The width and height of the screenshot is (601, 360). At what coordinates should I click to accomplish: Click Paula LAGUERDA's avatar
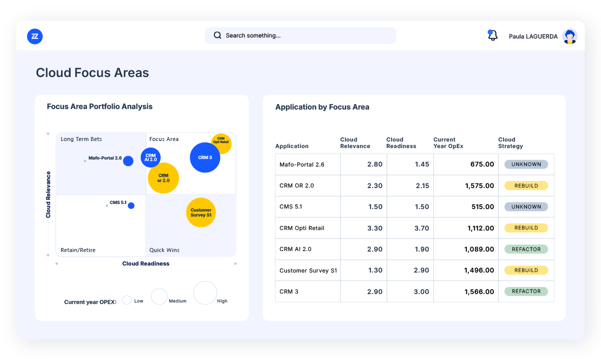tap(569, 36)
